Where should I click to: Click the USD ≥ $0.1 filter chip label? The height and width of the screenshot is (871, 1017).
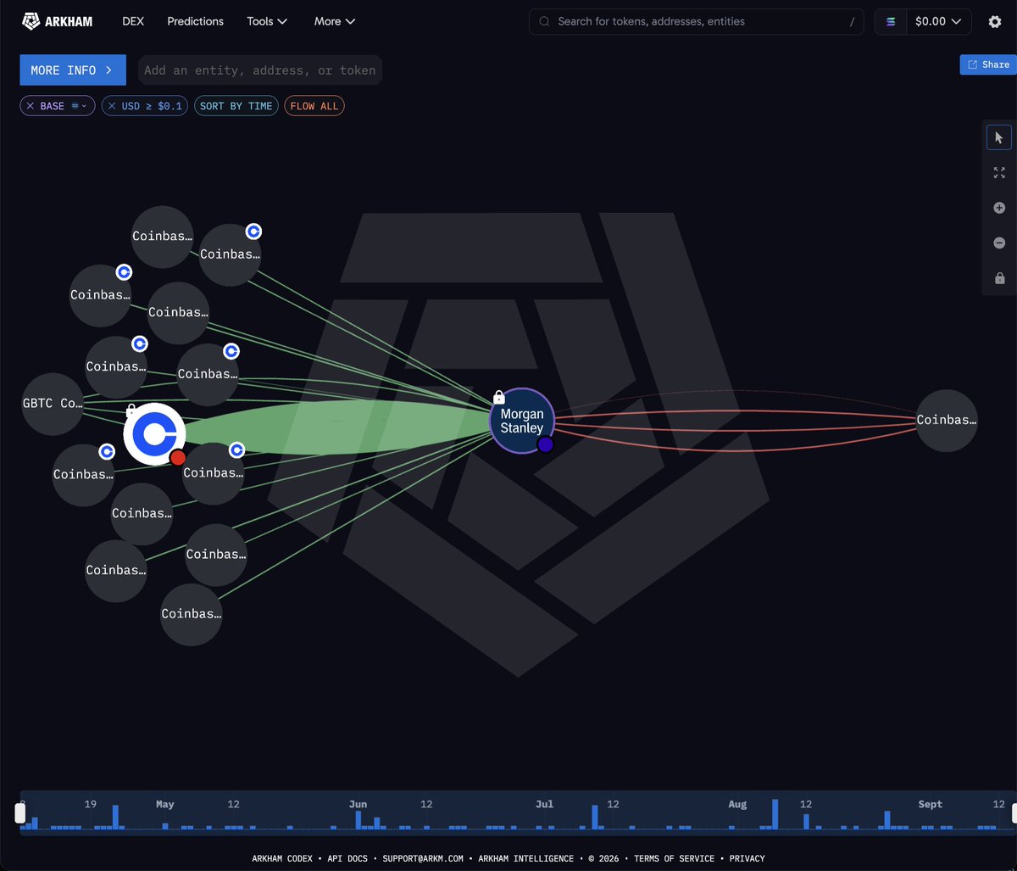pos(152,106)
